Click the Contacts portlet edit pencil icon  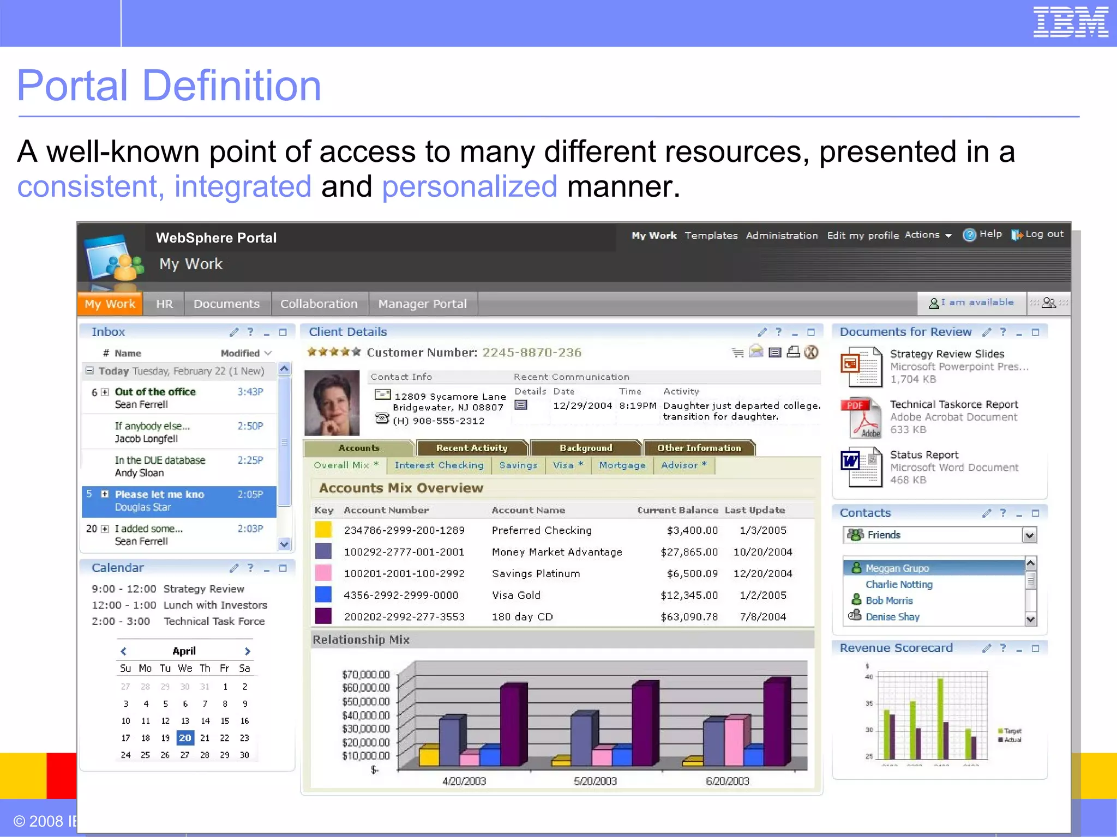point(986,513)
